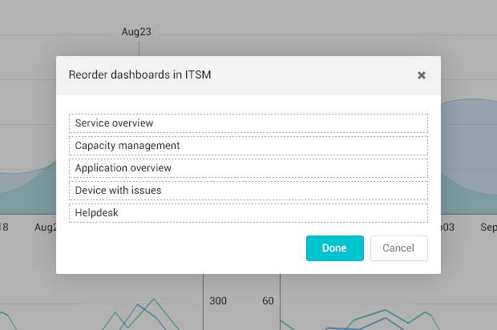Click the 18 axis label at left edge
The width and height of the screenshot is (497, 330).
[4, 227]
